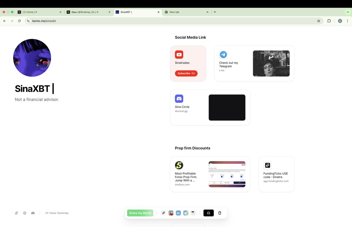The image size is (352, 227).
Task: Click the green '5' icon on the5ers card
Action: [179, 165]
